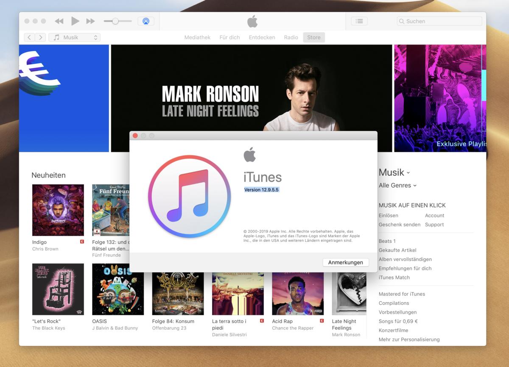Go back with the left chevron
This screenshot has height=367, width=509.
(29, 37)
